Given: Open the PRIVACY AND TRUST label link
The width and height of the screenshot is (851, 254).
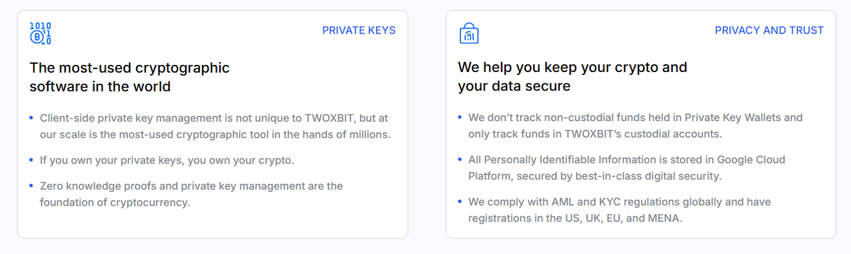Looking at the screenshot, I should tap(769, 31).
